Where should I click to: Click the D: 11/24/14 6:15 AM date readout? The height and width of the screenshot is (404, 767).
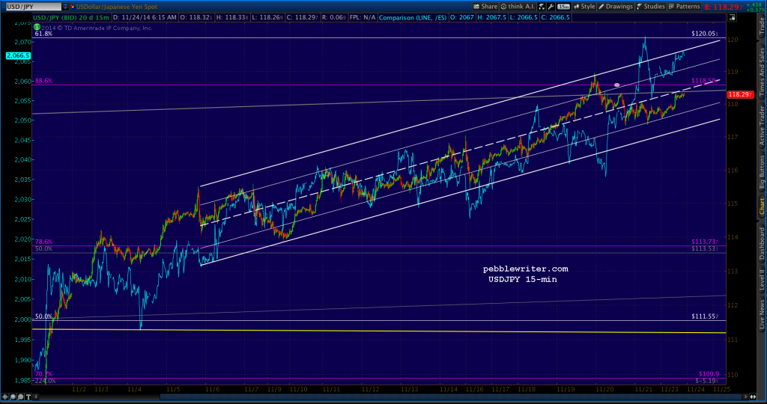145,17
